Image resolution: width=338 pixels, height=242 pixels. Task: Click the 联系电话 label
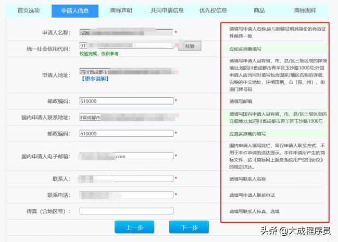click(59, 195)
